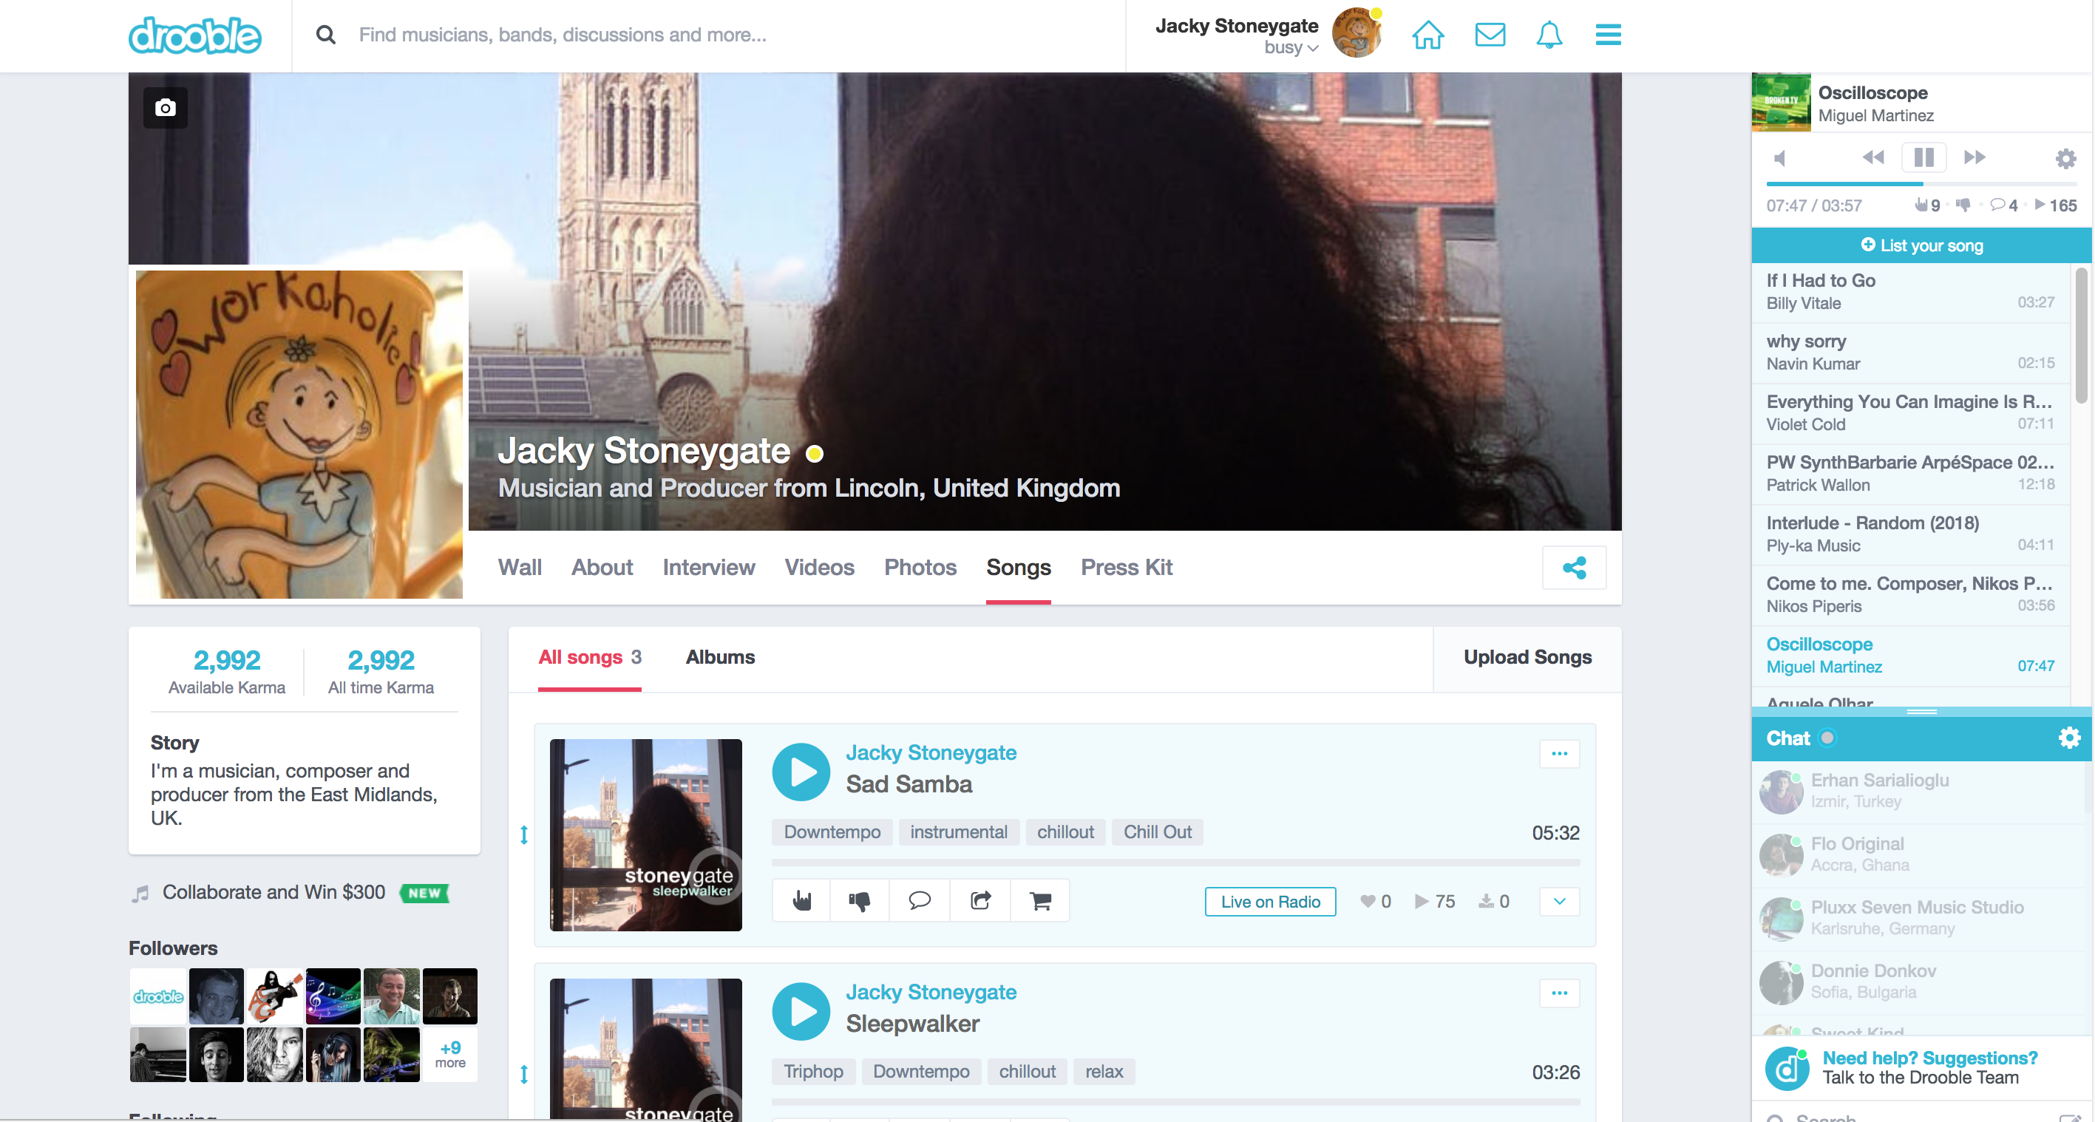The width and height of the screenshot is (2095, 1122).
Task: Click the Workaholic mug profile picture
Action: [x=299, y=434]
